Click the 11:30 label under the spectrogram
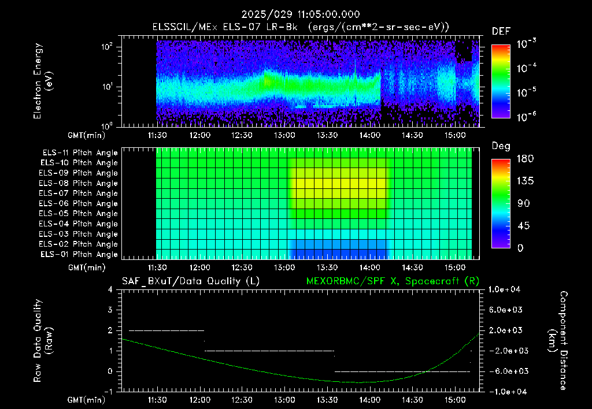592x409 pixels. 157,135
